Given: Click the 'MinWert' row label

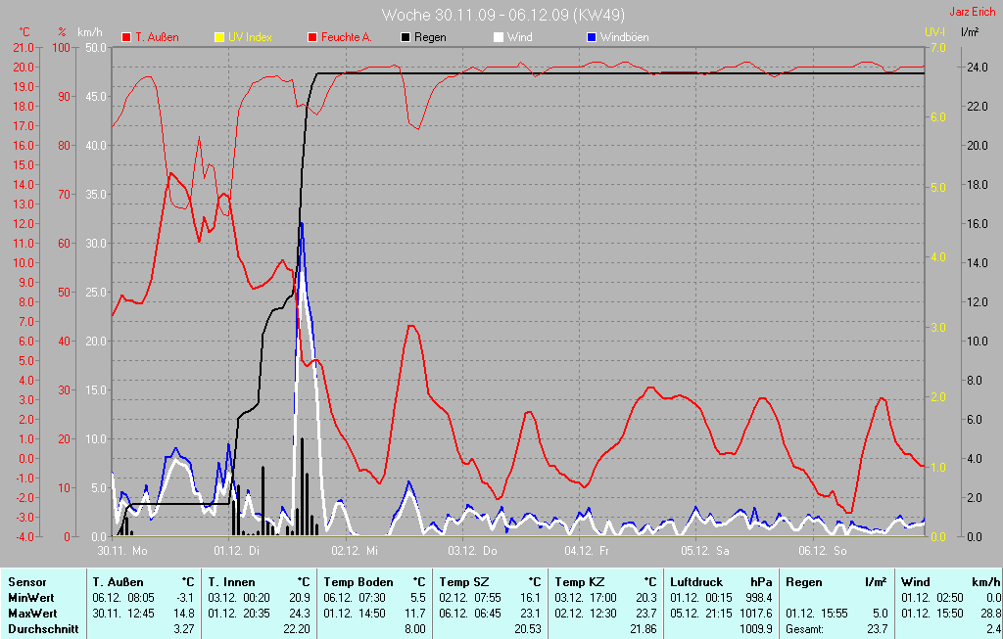Looking at the screenshot, I should pos(31,598).
